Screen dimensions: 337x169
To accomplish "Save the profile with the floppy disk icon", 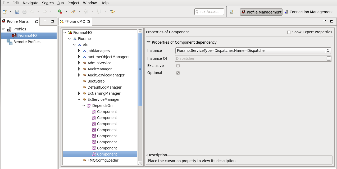I will point(17,12).
